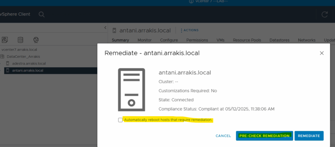Click the search magnifier icon
The width and height of the screenshot is (335, 147).
[42, 14]
